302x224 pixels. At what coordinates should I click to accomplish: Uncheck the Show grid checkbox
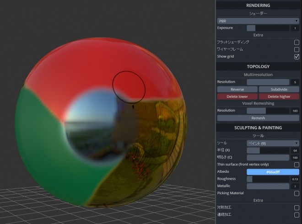(x=297, y=57)
